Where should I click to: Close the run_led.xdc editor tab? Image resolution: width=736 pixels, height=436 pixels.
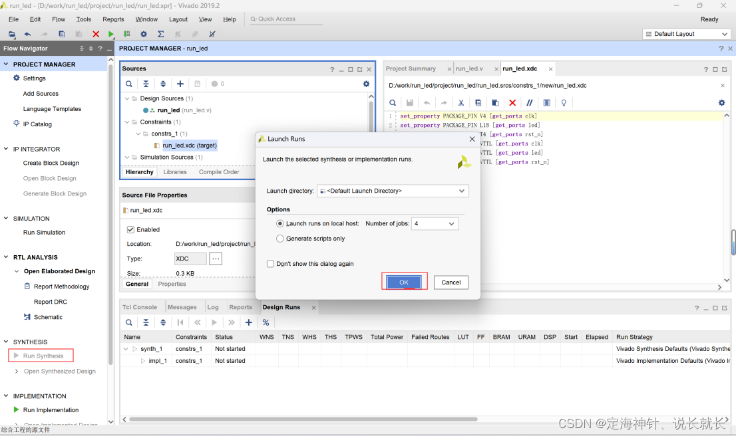click(550, 69)
